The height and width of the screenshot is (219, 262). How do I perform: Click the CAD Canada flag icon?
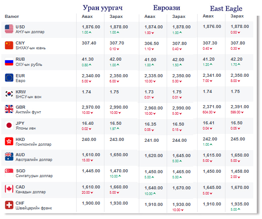(9, 189)
